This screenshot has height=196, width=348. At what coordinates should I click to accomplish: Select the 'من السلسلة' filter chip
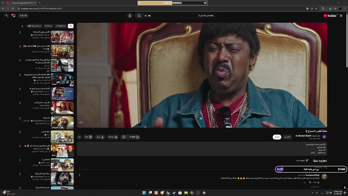[x=48, y=26]
